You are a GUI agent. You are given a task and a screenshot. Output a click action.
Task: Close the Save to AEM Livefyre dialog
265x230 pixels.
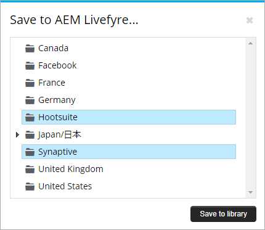click(250, 20)
